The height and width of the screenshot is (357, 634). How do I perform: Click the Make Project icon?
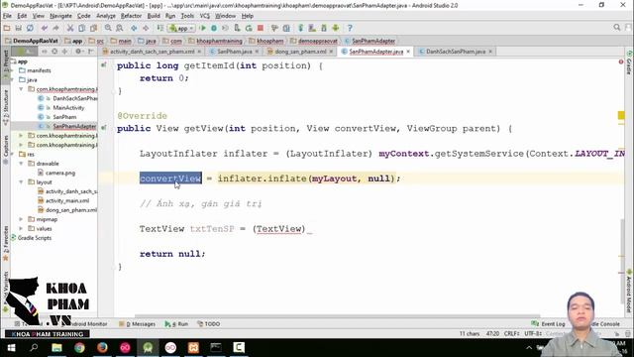pyautogui.click(x=160, y=28)
